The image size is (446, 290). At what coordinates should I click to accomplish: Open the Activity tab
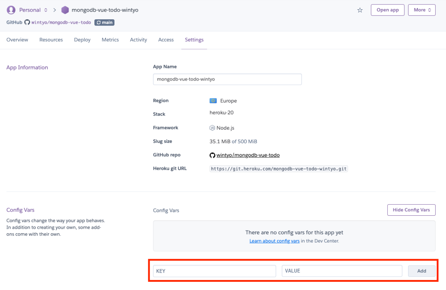pyautogui.click(x=139, y=40)
